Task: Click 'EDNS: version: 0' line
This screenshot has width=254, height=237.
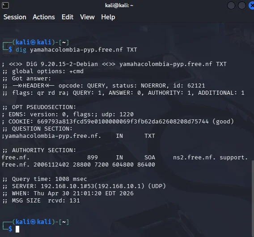Action: (x=37, y=114)
